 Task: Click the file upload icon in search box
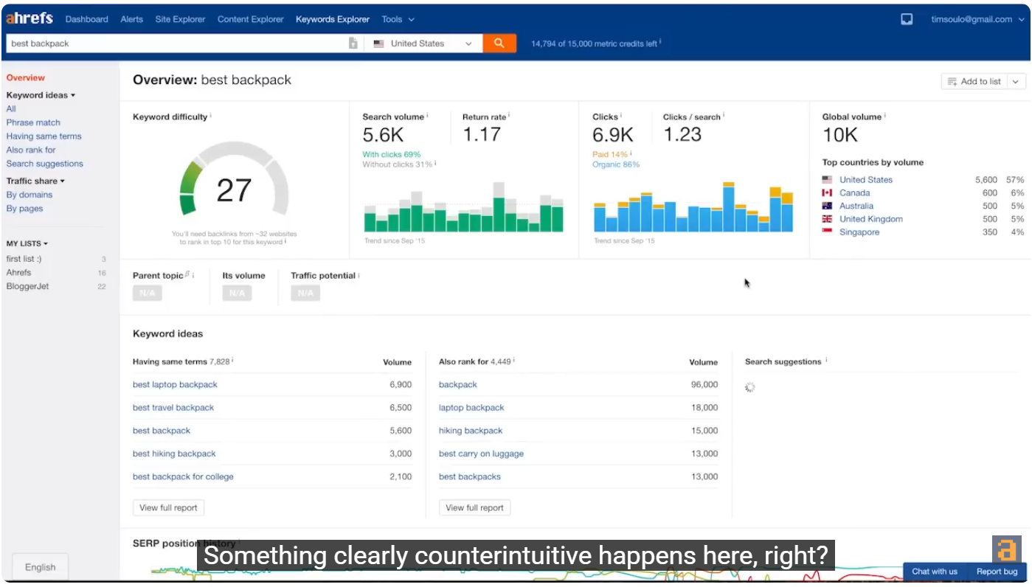(x=353, y=44)
